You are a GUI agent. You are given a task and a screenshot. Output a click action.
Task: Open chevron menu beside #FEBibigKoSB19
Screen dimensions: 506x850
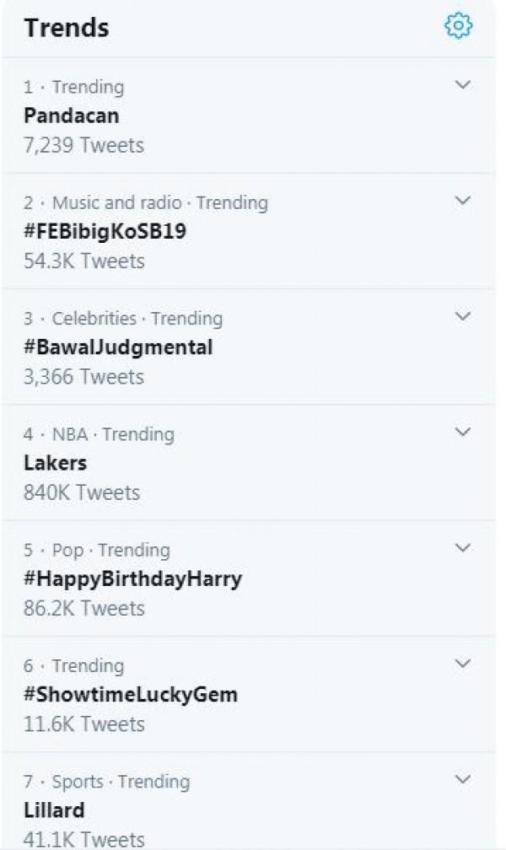[462, 200]
